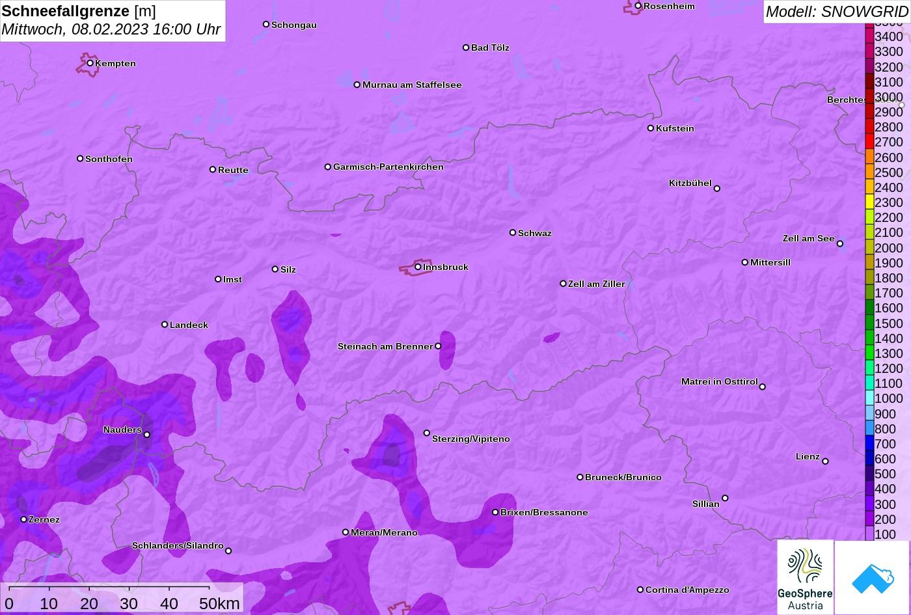
Task: Click the Silz town label
Action: 288,269
